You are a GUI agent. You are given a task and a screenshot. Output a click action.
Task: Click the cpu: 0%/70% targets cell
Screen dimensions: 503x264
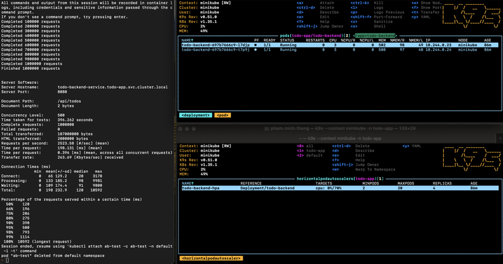click(x=329, y=188)
